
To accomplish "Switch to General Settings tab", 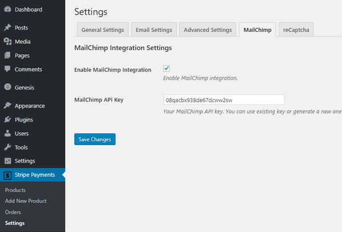I will tap(103, 30).
